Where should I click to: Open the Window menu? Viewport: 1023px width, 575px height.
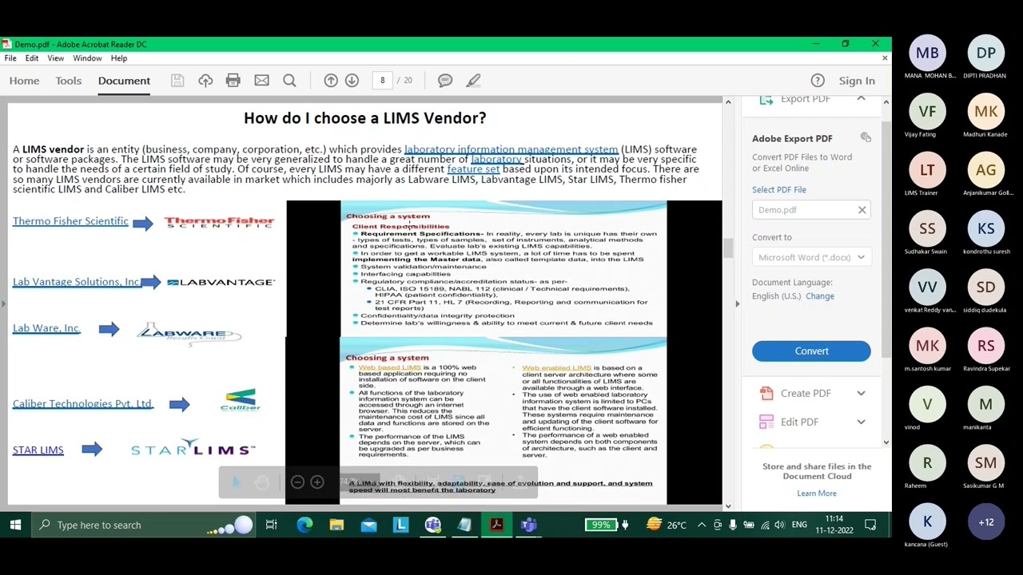(x=87, y=58)
